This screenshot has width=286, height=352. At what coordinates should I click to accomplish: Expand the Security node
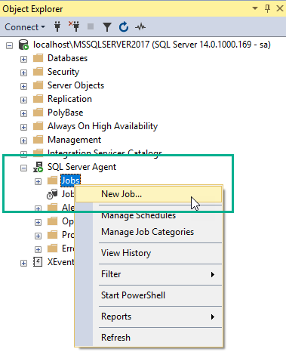(23, 73)
